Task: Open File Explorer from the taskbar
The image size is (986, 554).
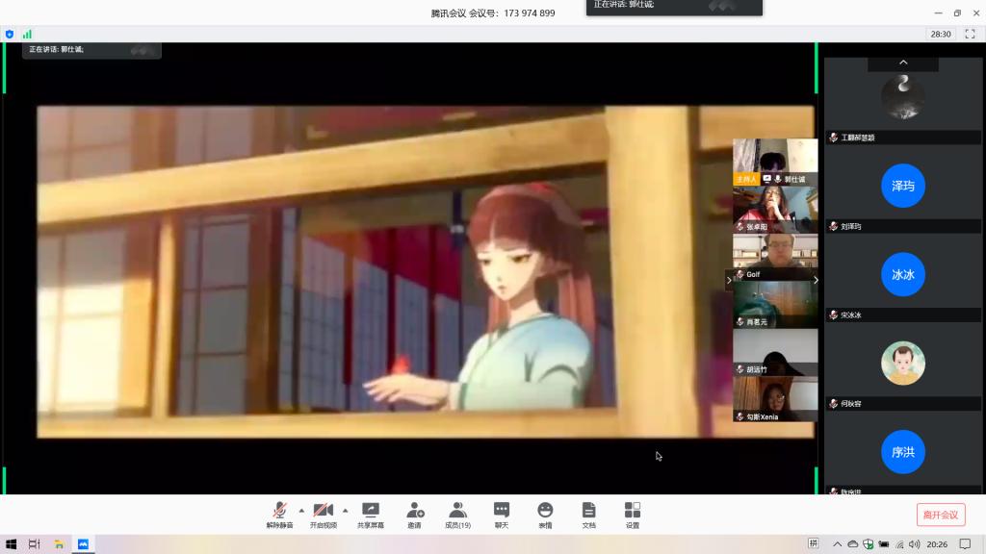Action: [x=59, y=544]
